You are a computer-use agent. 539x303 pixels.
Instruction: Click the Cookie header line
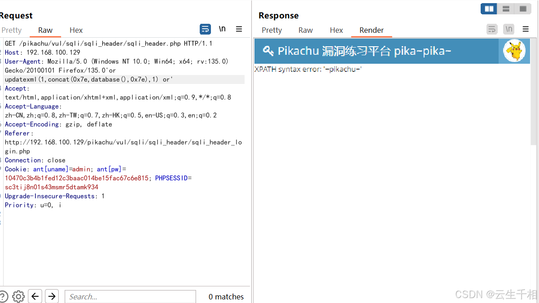[x=66, y=169]
